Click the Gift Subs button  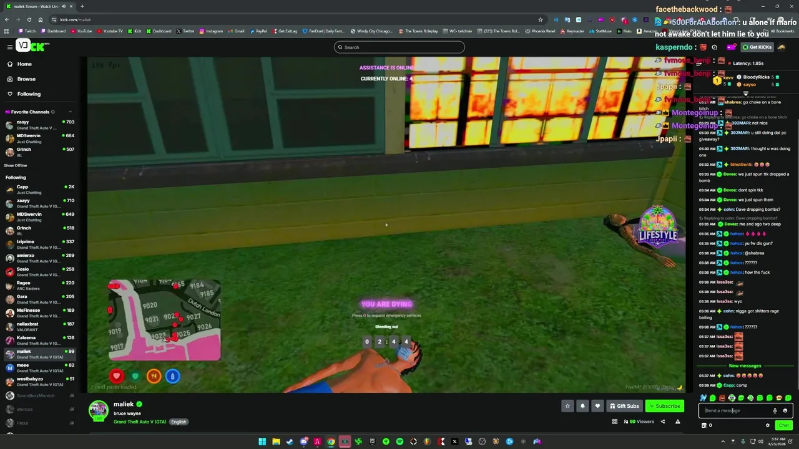[624, 406]
